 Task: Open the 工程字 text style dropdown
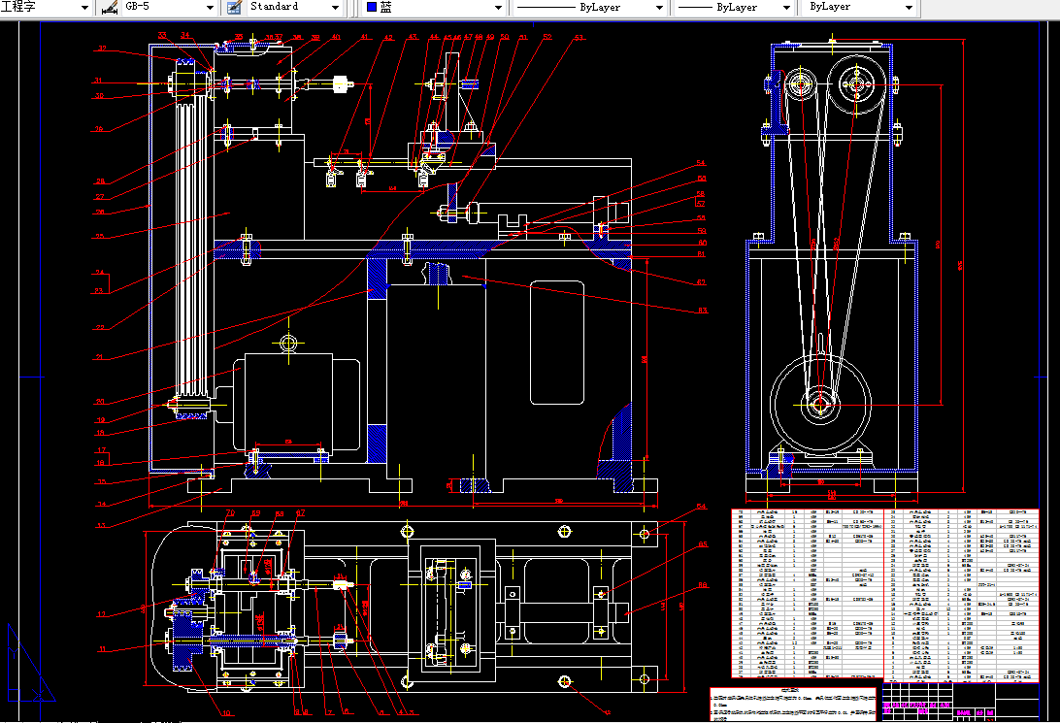(45, 8)
